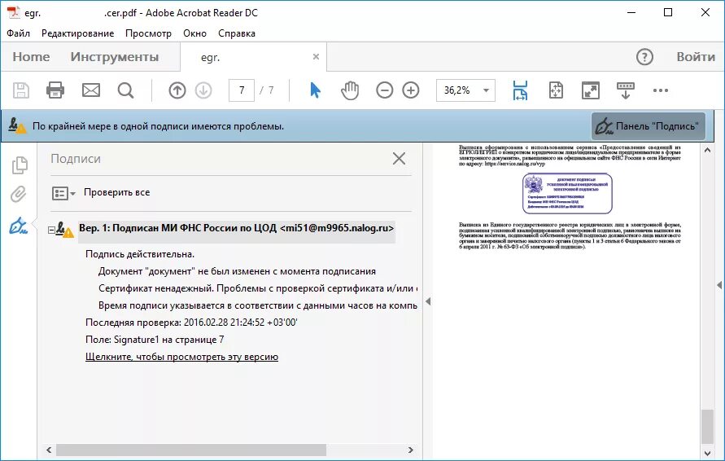Open the Find text magnifier tool

(x=125, y=90)
